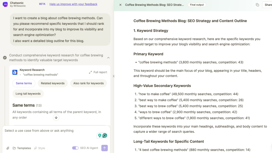Click 'High-Value Secondary Keywords' heading
This screenshot has width=272, height=153.
[162, 86]
